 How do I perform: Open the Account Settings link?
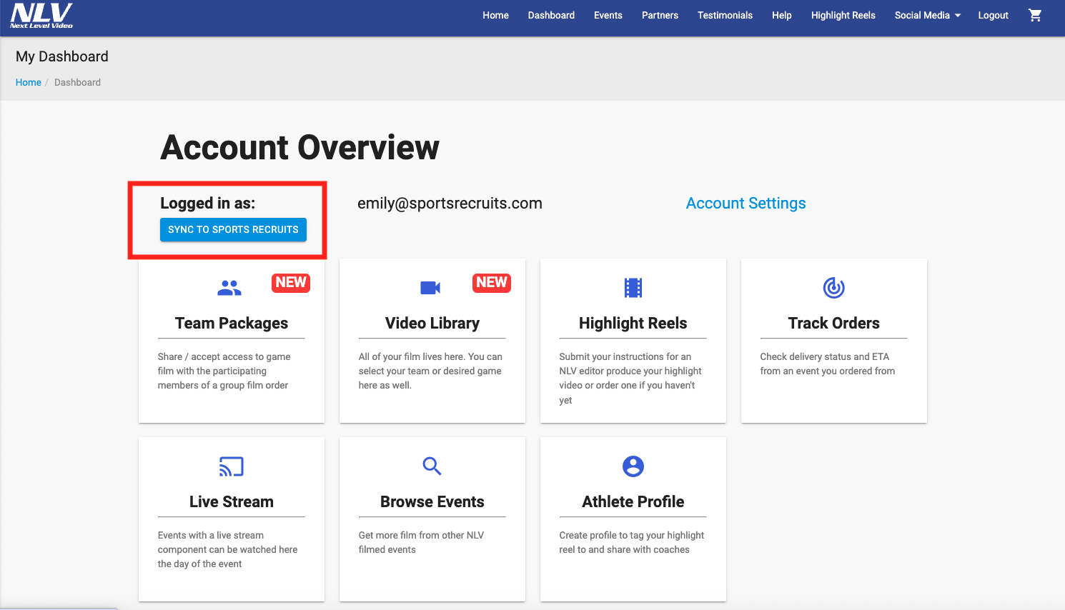coord(745,204)
